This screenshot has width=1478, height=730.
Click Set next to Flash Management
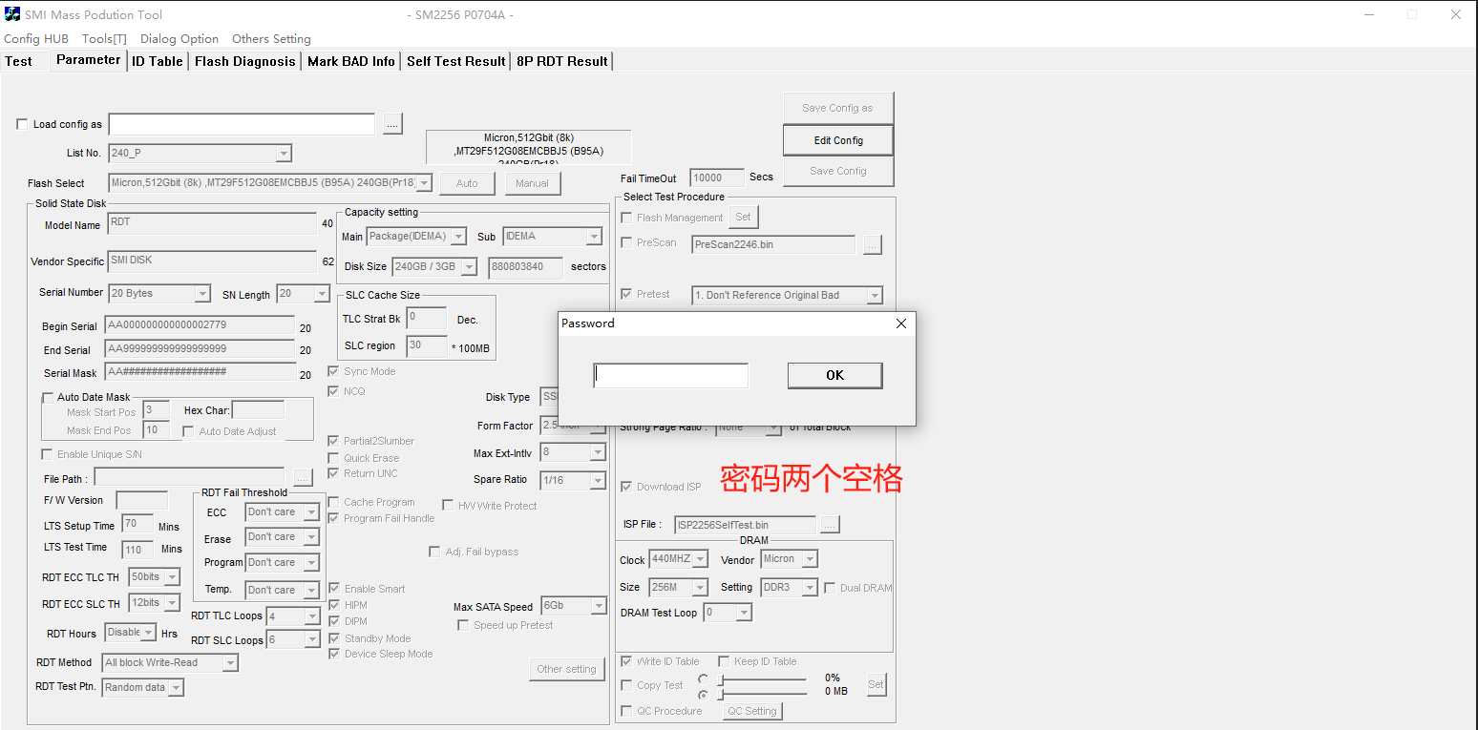(743, 217)
